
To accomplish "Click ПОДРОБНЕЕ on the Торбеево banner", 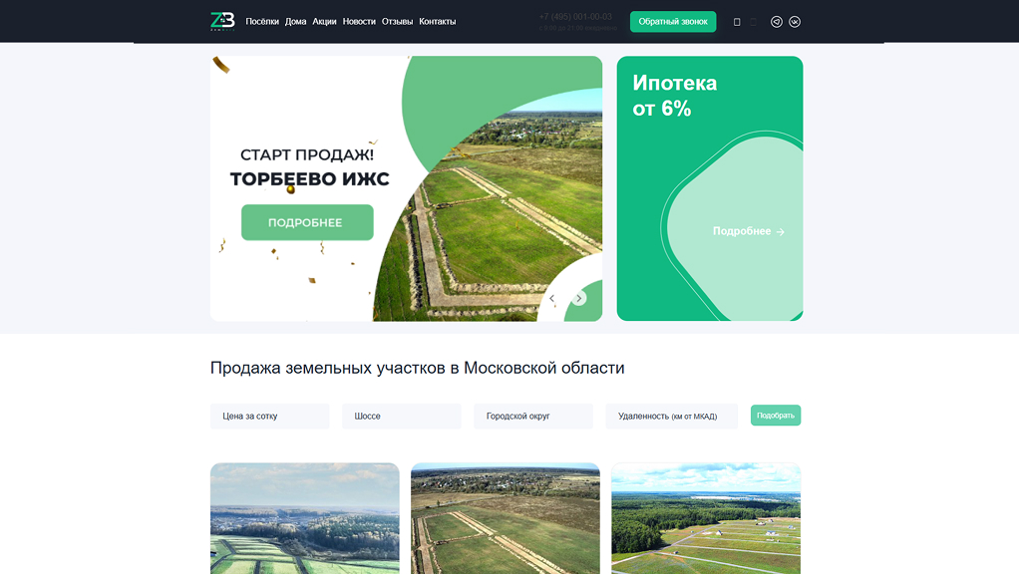I will pyautogui.click(x=307, y=222).
